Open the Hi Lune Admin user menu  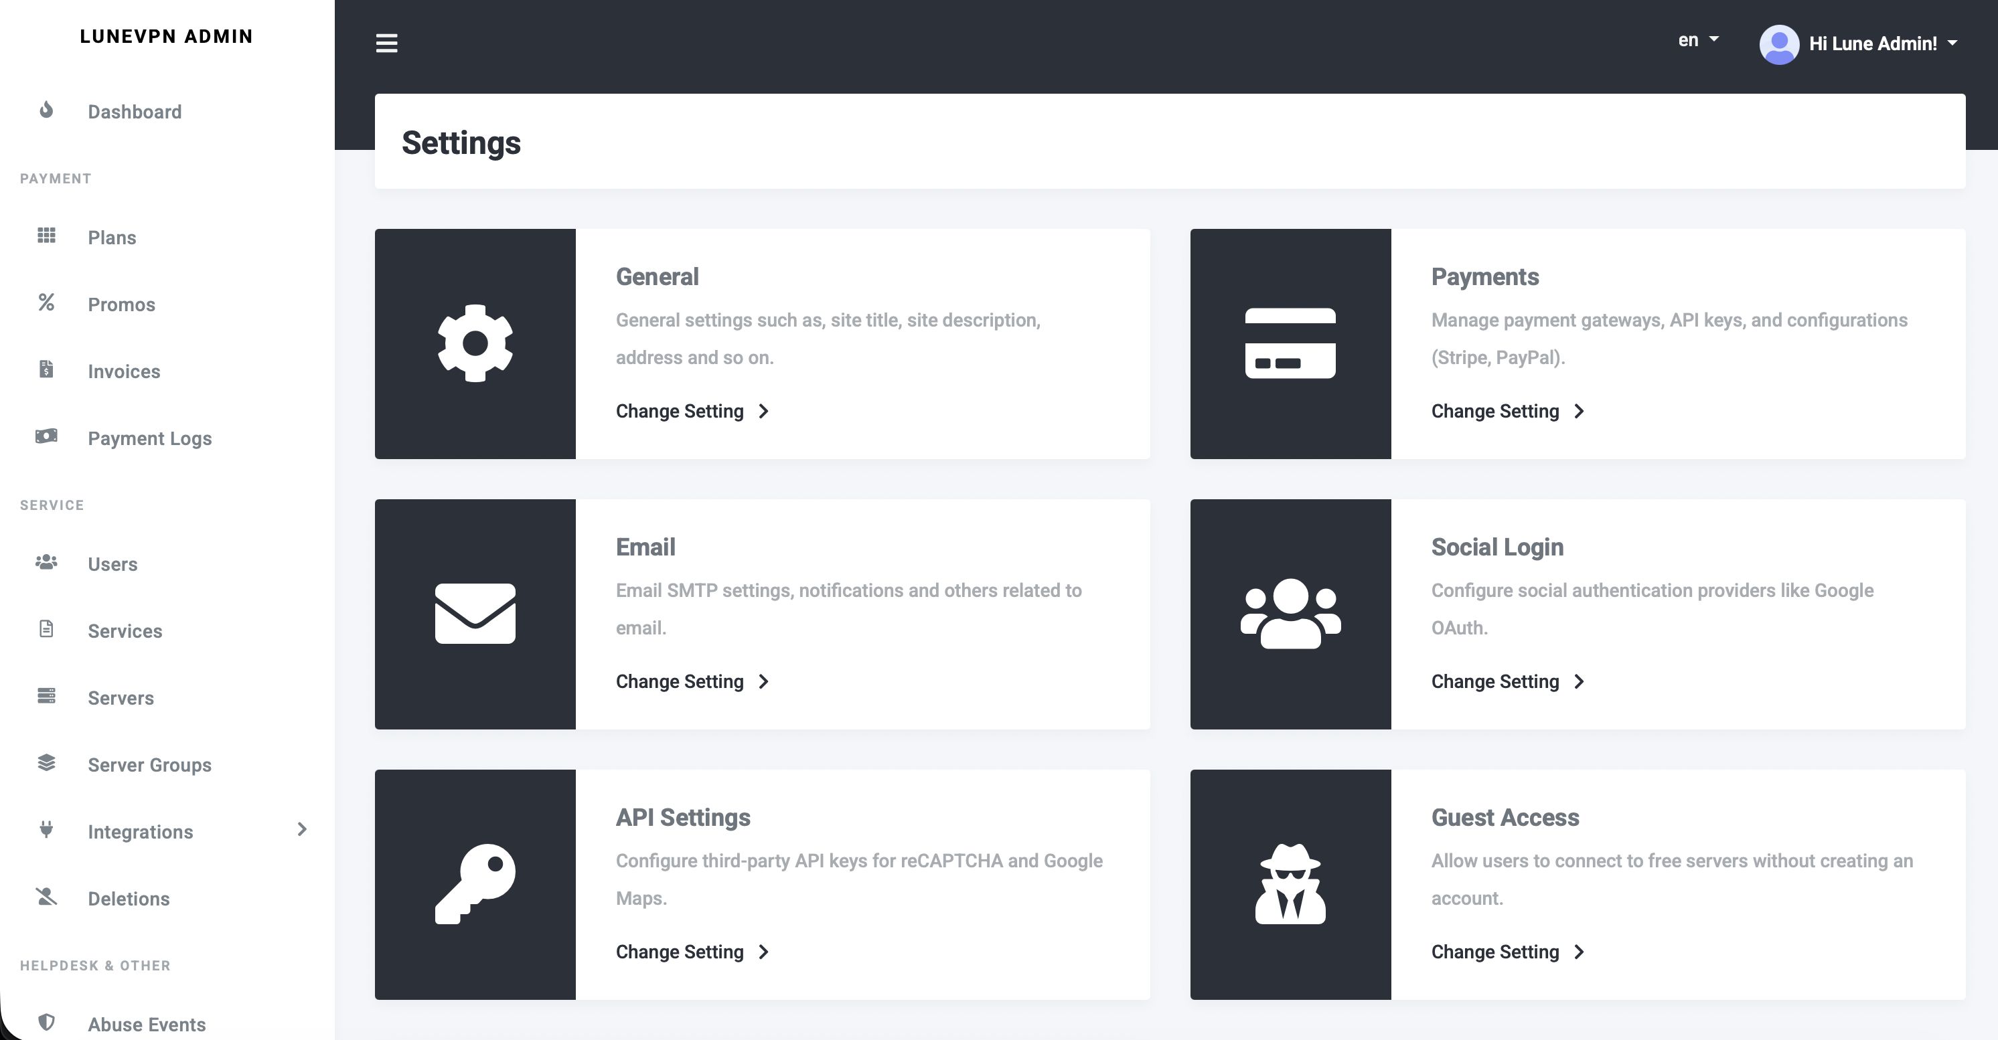click(1882, 44)
